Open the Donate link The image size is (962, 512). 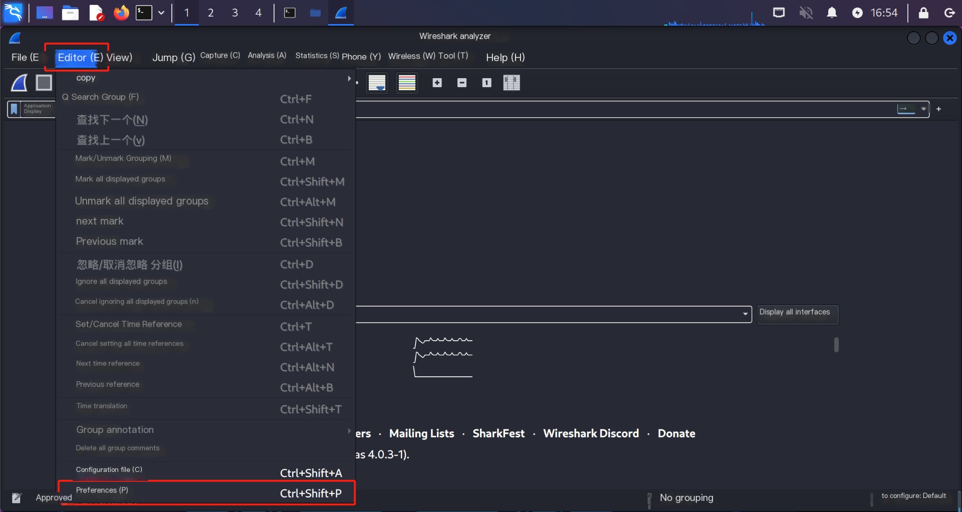pos(676,433)
